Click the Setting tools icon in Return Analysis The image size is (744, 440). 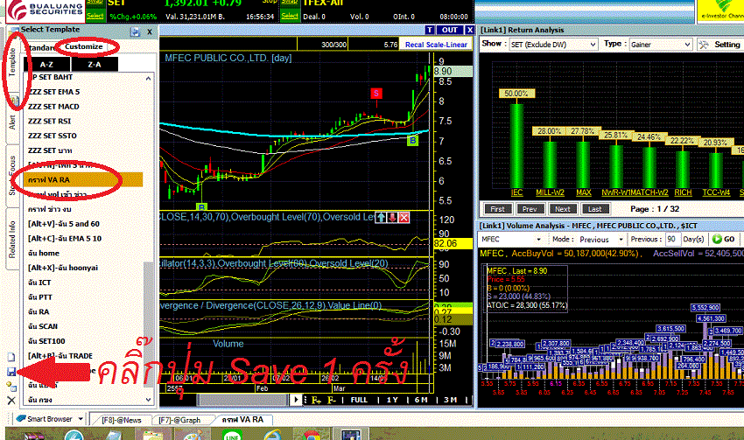[703, 45]
